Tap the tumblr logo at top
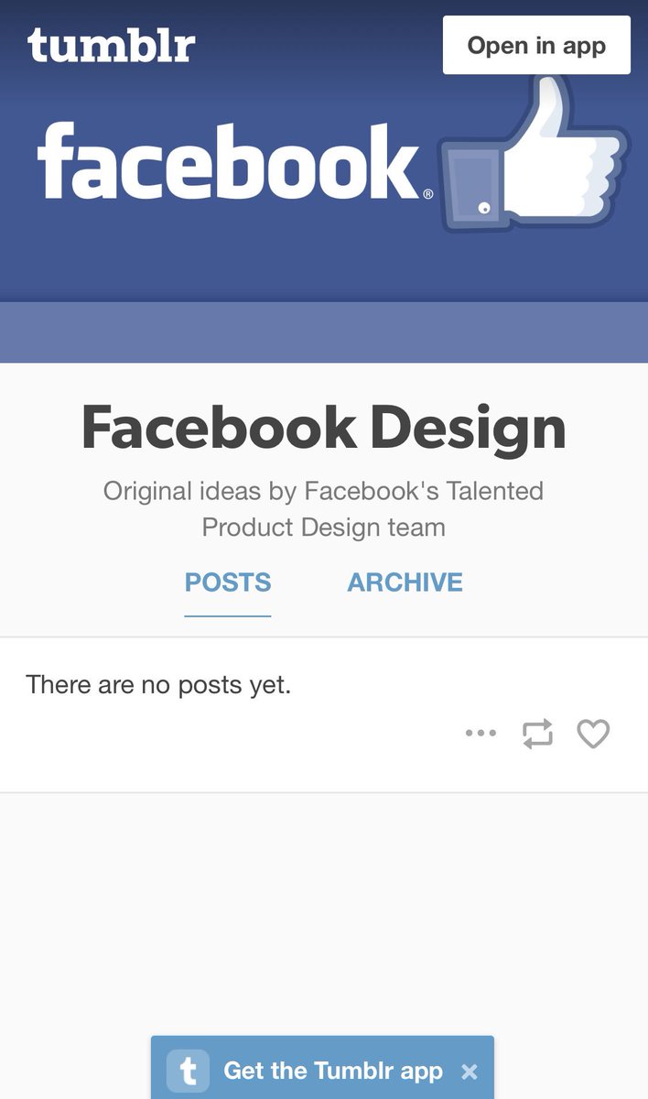Image resolution: width=648 pixels, height=1099 pixels. coord(111,44)
